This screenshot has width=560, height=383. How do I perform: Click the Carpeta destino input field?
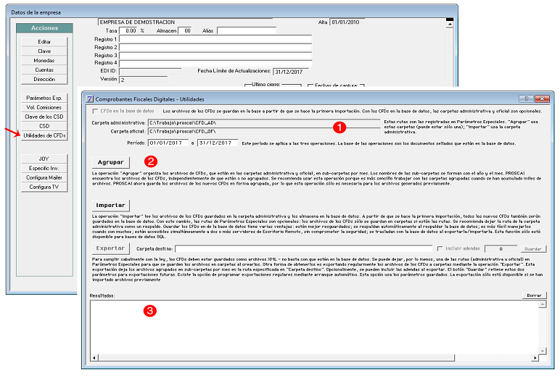coord(303,248)
